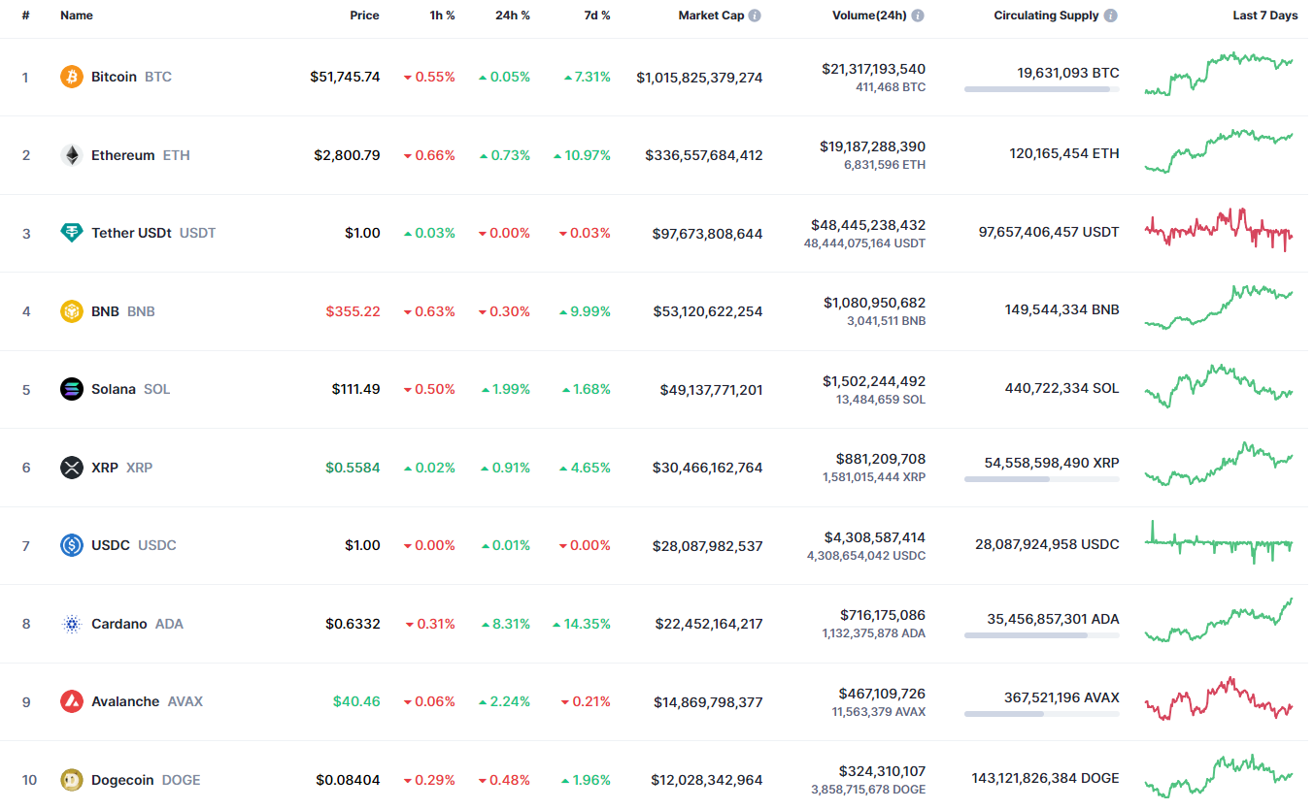Viewport: 1314px width, 810px height.
Task: Open Bitcoin's last 7 days chart
Action: 1219,74
